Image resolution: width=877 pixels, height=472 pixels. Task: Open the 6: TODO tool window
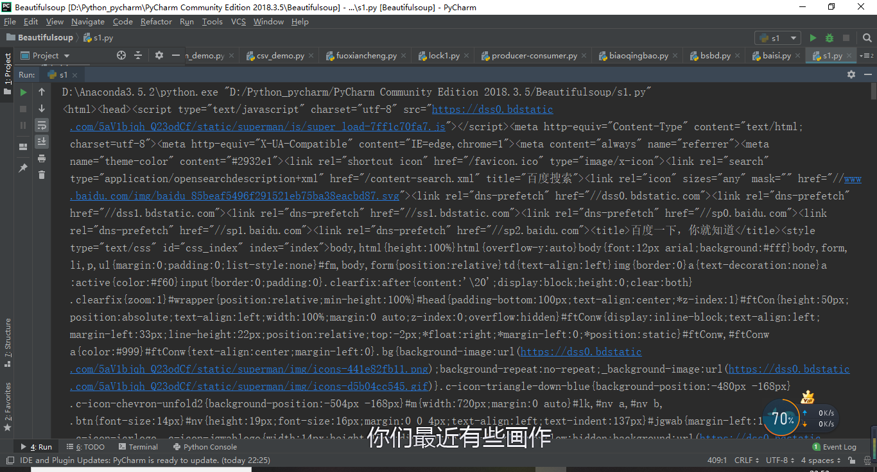click(85, 447)
